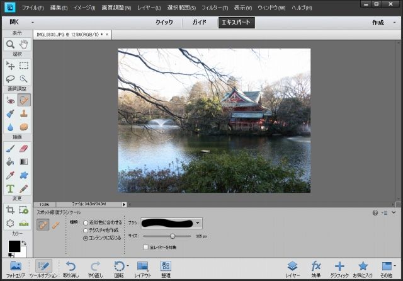Switch to クイック mode tab
The width and height of the screenshot is (403, 281).
pos(164,23)
